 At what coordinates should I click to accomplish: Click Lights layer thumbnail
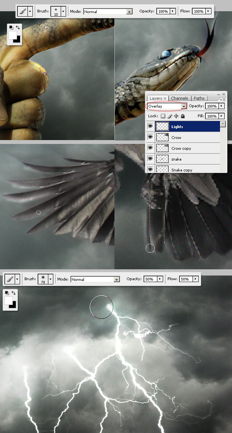coord(162,127)
